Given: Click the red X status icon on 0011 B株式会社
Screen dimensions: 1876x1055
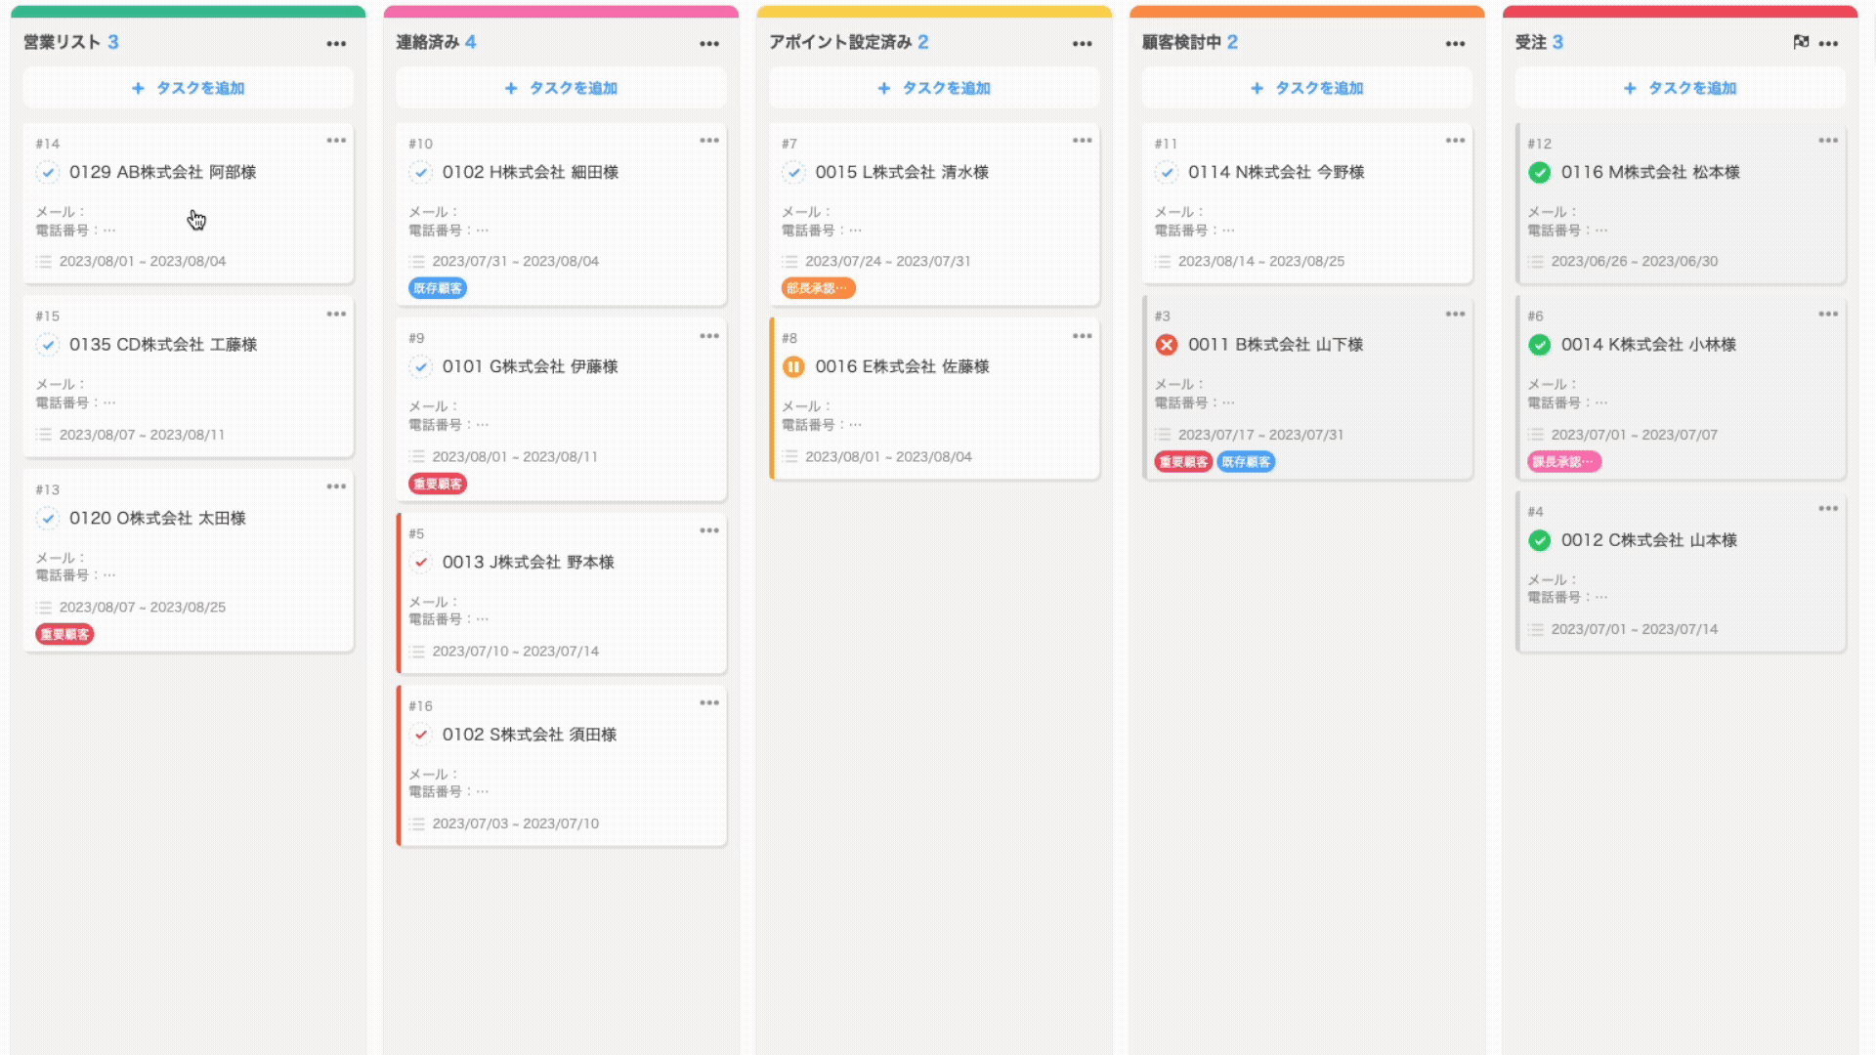Looking at the screenshot, I should (1167, 345).
